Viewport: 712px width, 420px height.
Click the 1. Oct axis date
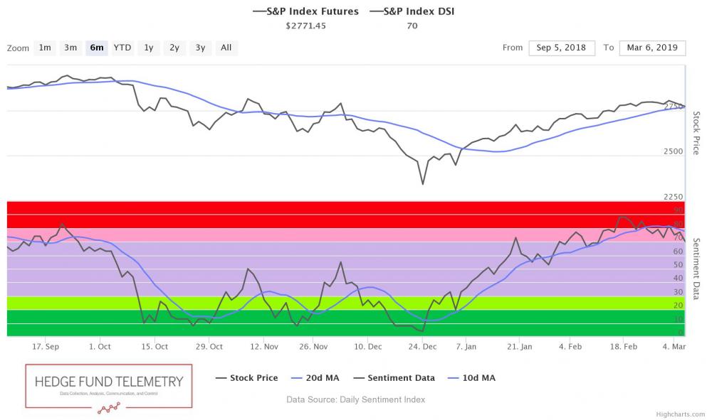click(100, 347)
